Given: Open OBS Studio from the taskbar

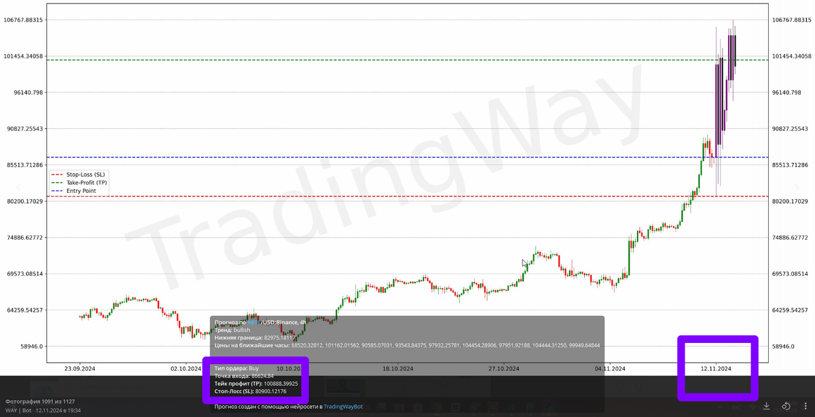Looking at the screenshot, I should pos(511,406).
